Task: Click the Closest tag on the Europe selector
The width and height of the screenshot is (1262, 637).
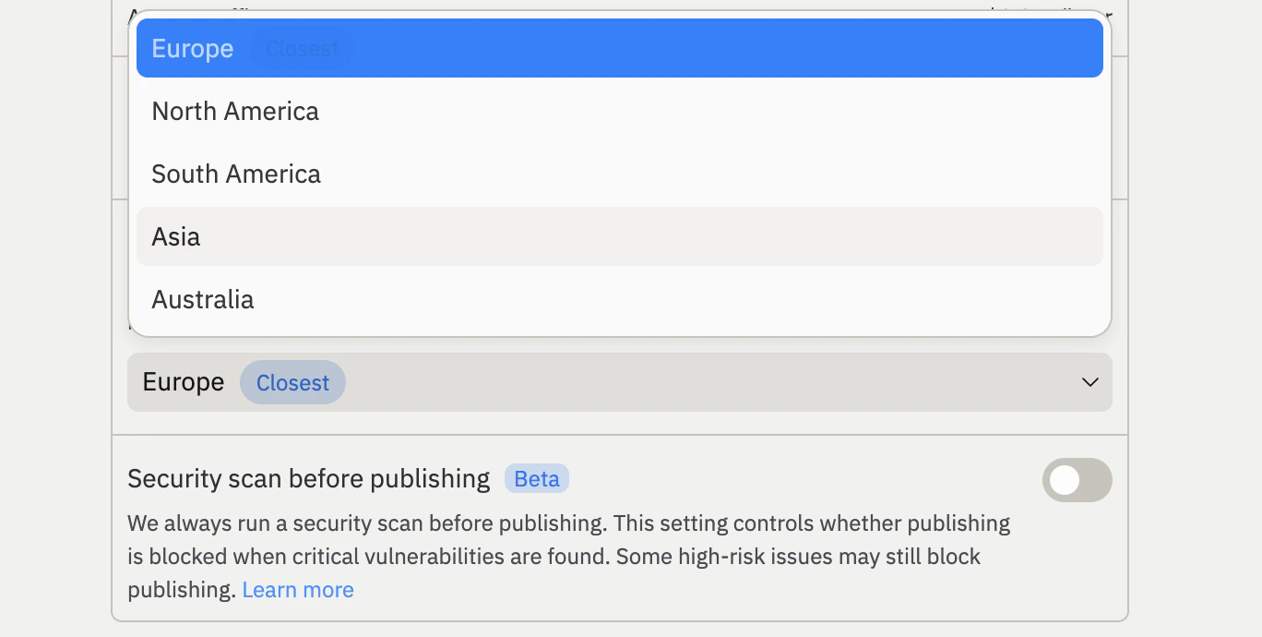Action: [292, 382]
